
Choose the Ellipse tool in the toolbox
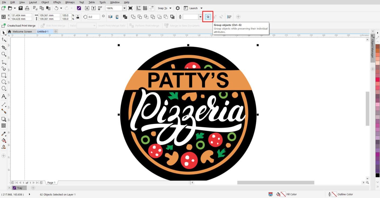pos(4,82)
